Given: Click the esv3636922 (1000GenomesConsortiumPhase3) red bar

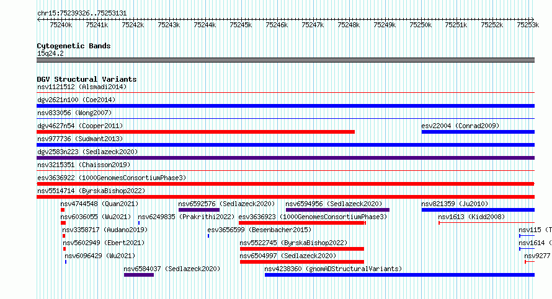Looking at the screenshot, I should [x=285, y=184].
